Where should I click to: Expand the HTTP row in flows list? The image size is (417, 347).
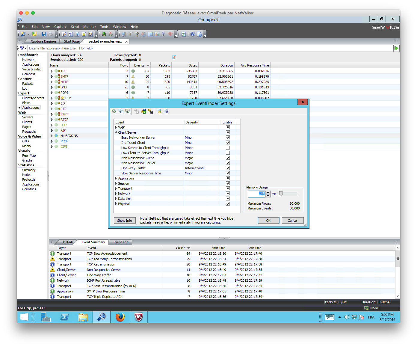(x=52, y=82)
